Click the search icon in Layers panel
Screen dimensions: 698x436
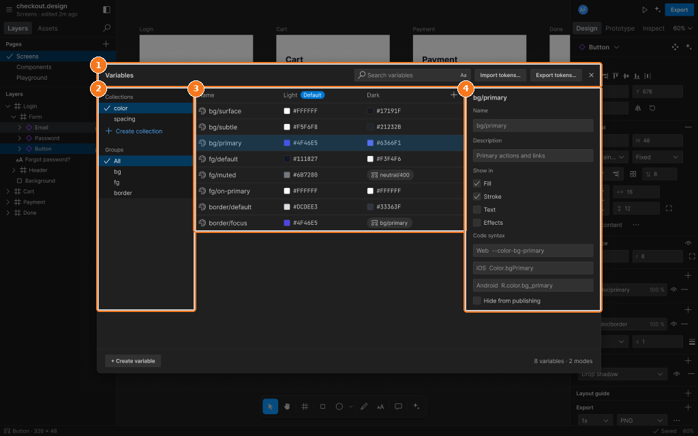[107, 28]
